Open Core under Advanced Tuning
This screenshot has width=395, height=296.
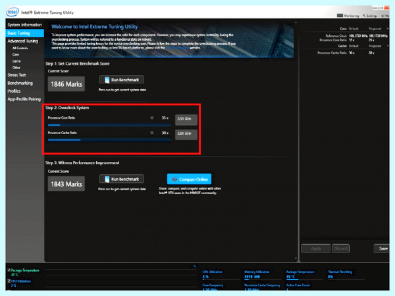(x=16, y=55)
